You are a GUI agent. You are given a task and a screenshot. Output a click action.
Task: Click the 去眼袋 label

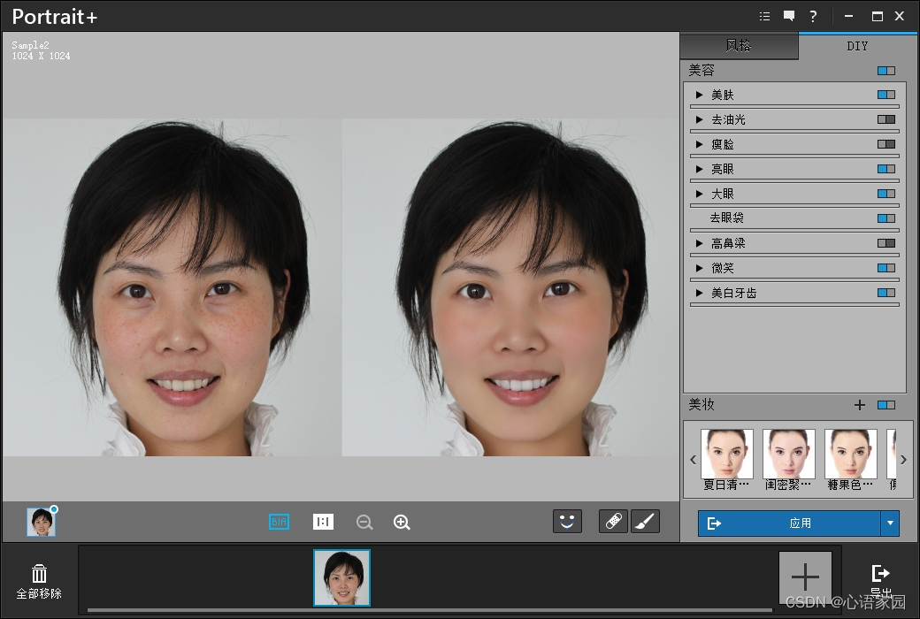pos(727,218)
